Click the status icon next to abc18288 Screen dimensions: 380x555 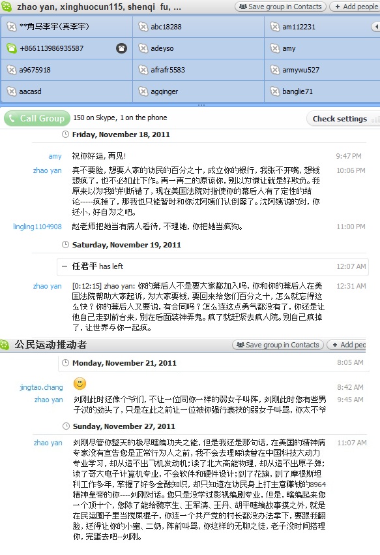pyautogui.click(x=143, y=27)
